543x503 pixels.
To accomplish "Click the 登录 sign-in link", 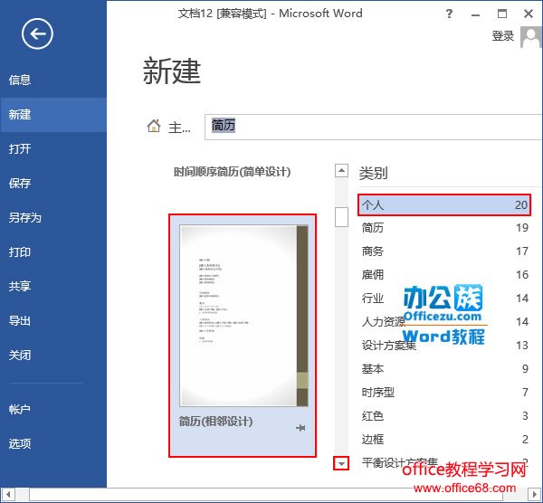I will pyautogui.click(x=503, y=36).
